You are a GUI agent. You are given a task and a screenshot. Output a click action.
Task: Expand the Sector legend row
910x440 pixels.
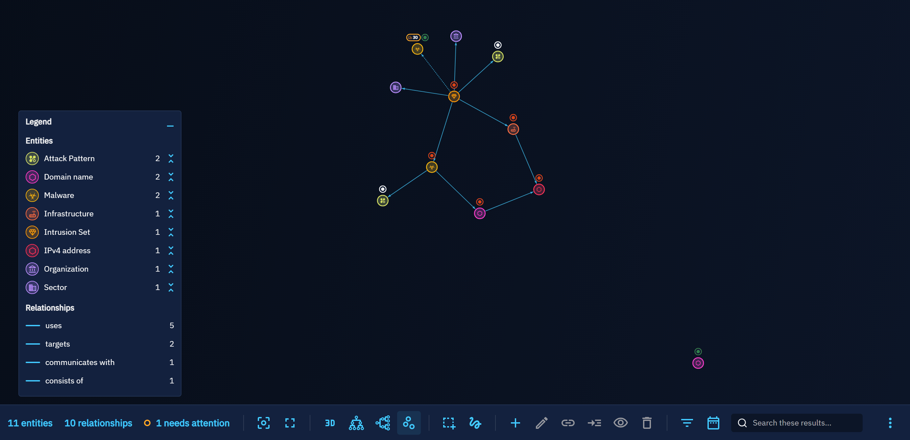point(171,287)
